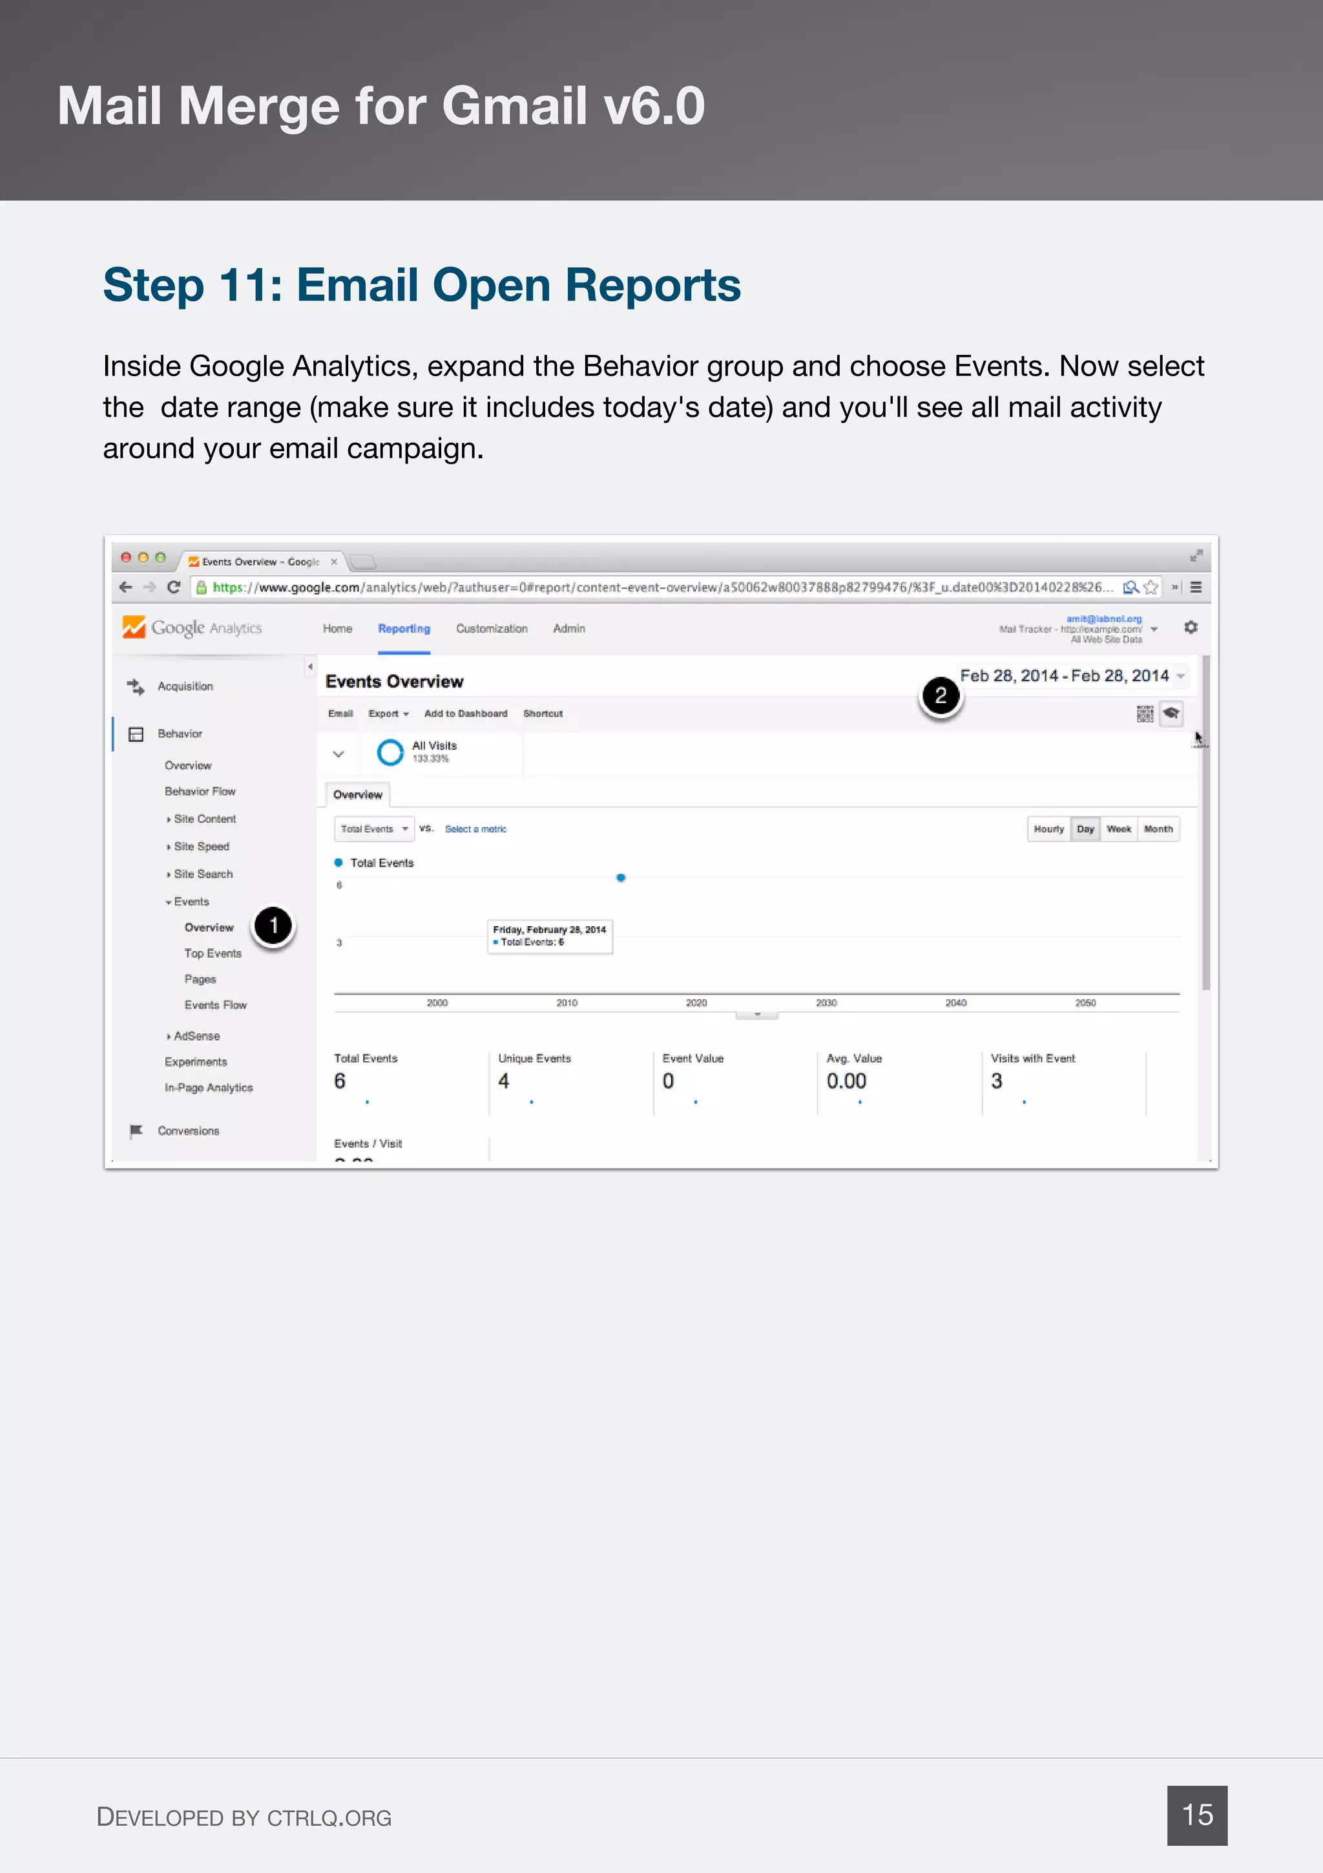Open In-Page Analytics
1323x1873 pixels.
[209, 1088]
